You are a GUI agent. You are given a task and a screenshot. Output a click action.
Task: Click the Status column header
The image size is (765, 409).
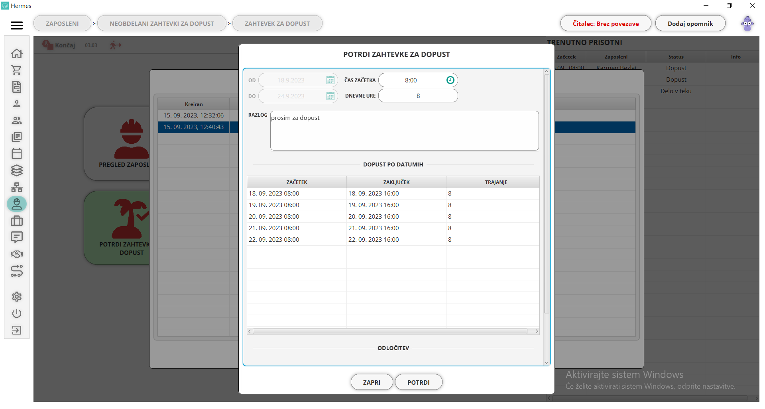click(x=676, y=57)
